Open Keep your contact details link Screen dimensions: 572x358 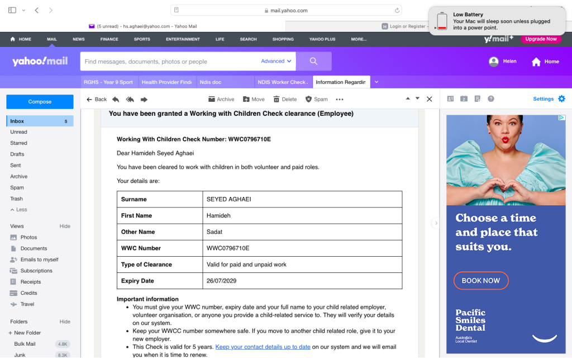(263, 347)
